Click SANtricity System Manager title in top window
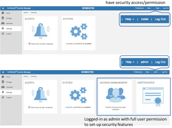Viewport: 172px width, 128px height. pyautogui.click(x=19, y=8)
